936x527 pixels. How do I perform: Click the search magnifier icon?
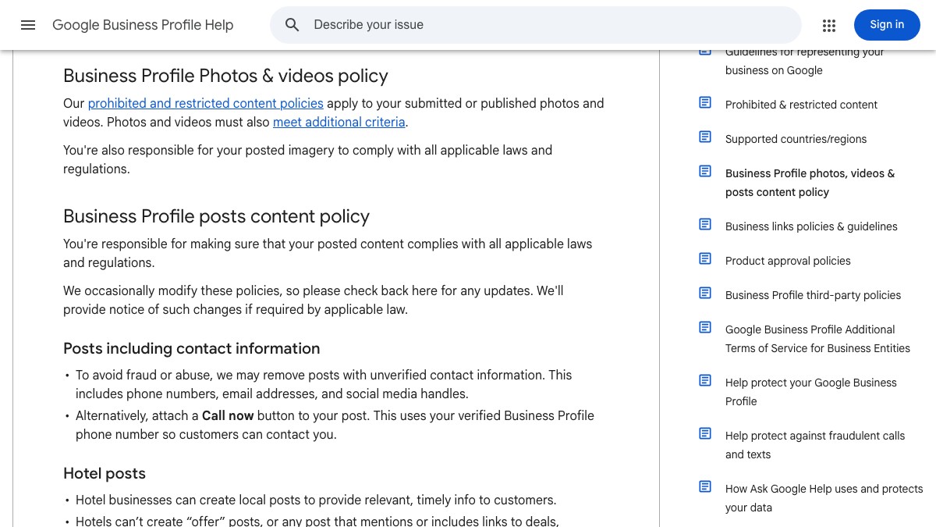pyautogui.click(x=292, y=25)
